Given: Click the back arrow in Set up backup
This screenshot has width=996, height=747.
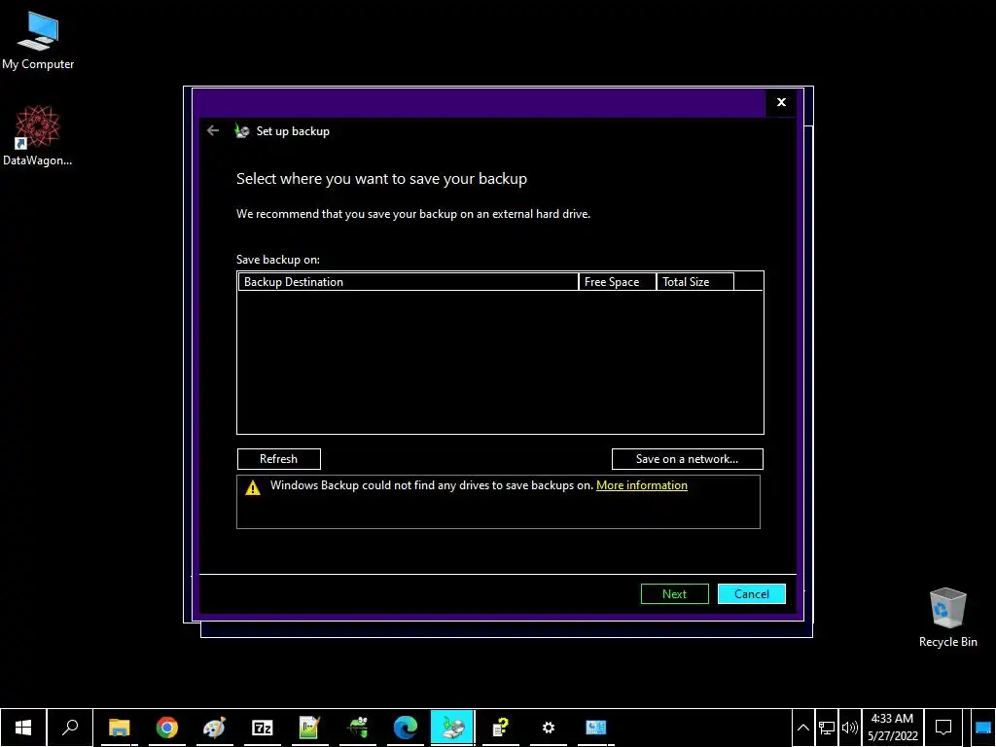Looking at the screenshot, I should tap(213, 131).
